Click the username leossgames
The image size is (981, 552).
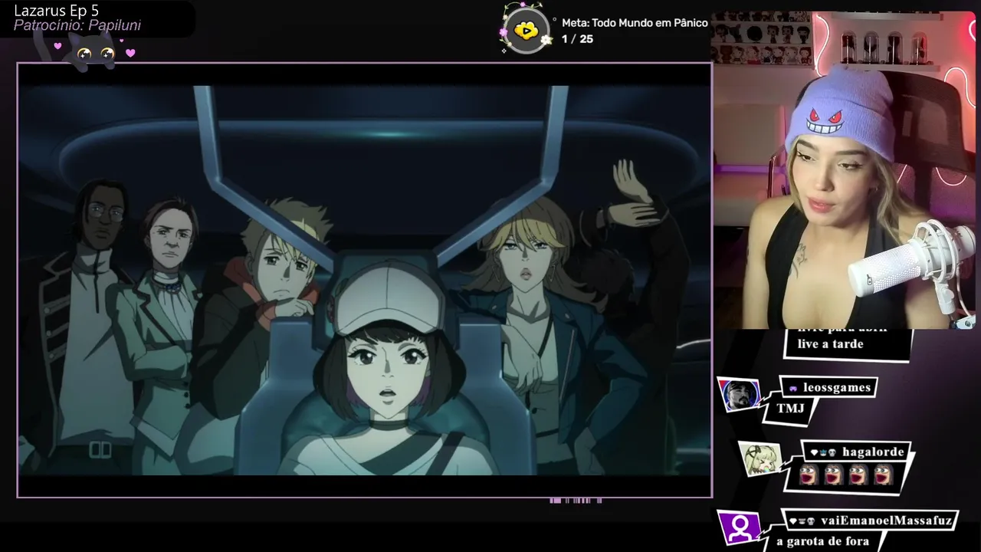click(836, 388)
